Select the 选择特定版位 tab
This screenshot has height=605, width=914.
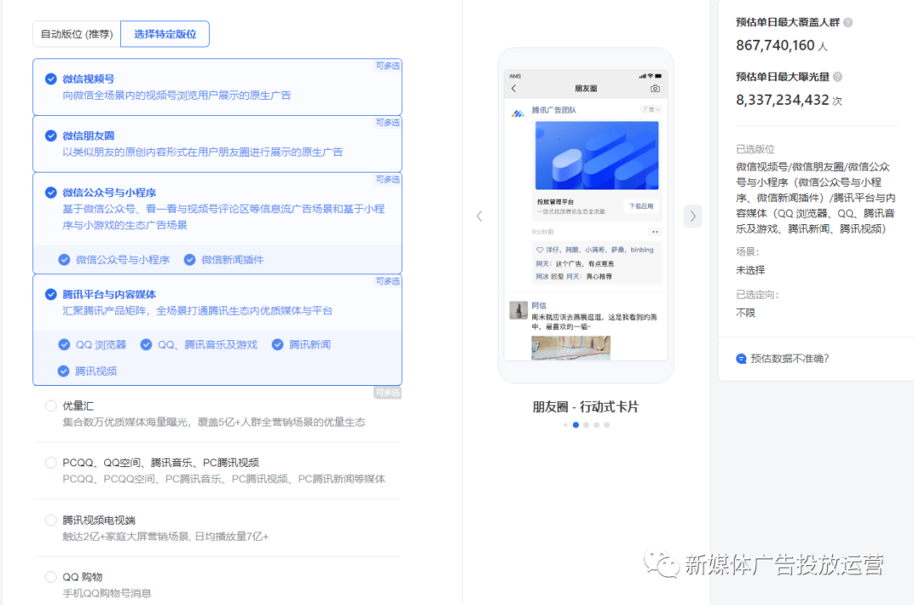165,34
